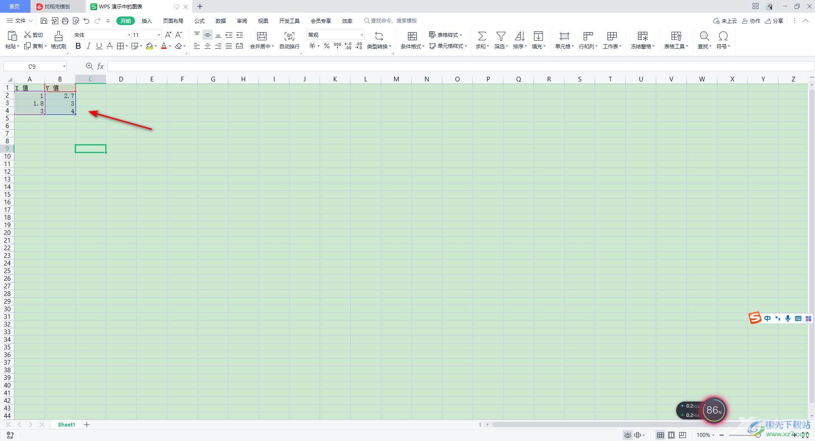Toggle bold formatting
Viewport: 815px width, 441px height.
point(78,46)
